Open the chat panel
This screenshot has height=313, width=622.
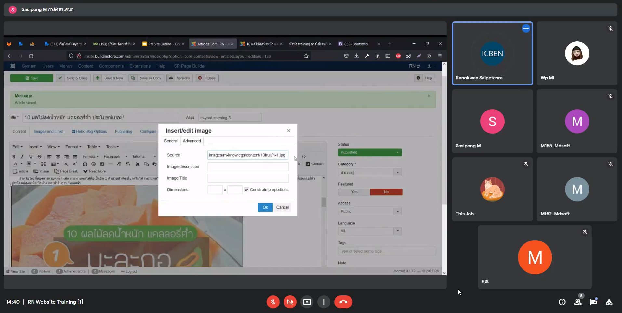593,302
